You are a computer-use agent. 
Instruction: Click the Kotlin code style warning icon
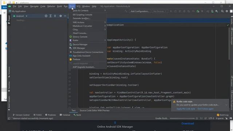click(174, 102)
